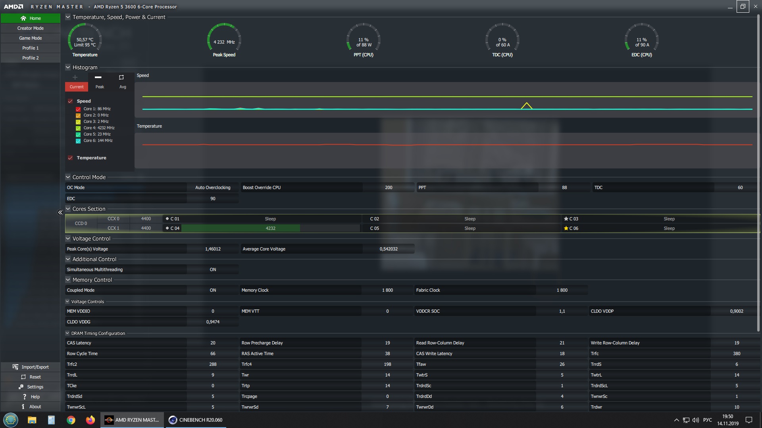Switch to Creator Mode tab

click(x=30, y=28)
